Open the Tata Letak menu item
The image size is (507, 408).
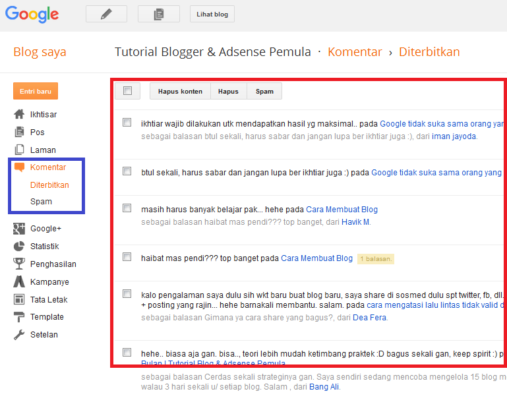(x=49, y=300)
